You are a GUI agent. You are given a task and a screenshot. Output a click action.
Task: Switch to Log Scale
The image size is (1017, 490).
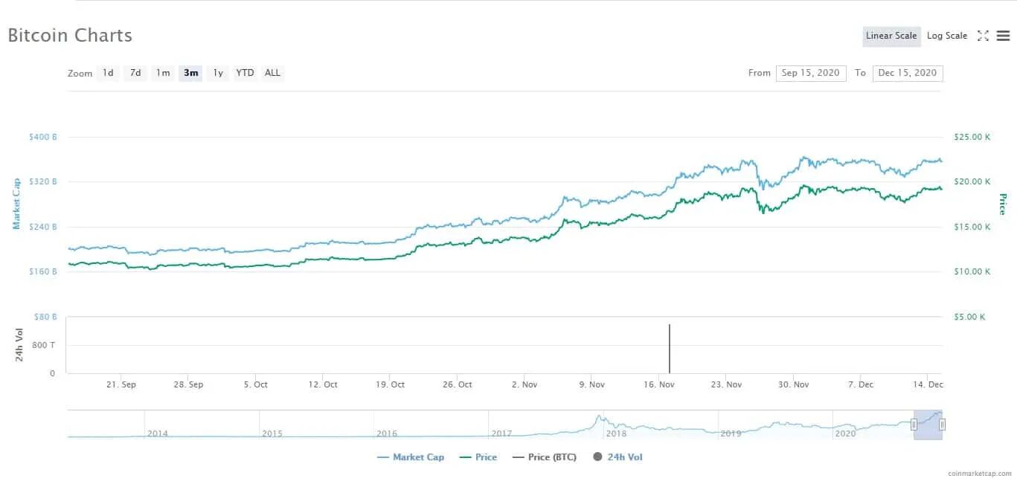947,36
